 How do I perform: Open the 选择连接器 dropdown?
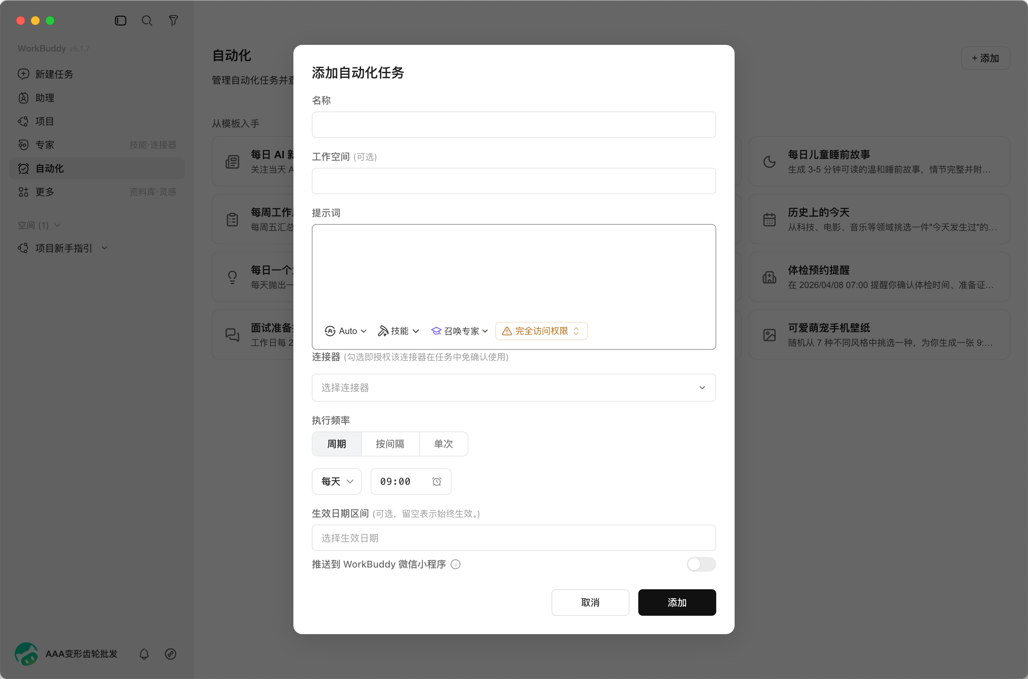pos(514,388)
